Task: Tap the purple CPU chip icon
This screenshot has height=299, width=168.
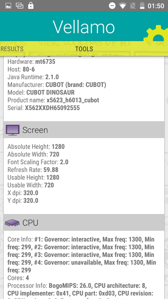Action: click(12, 222)
